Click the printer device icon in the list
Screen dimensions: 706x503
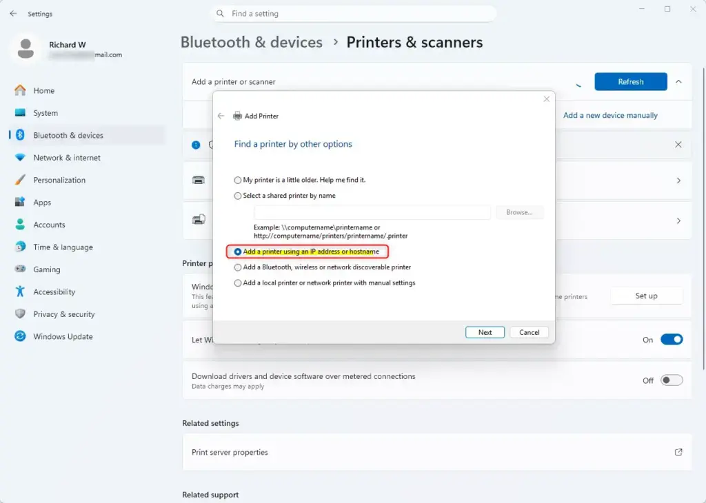point(199,180)
